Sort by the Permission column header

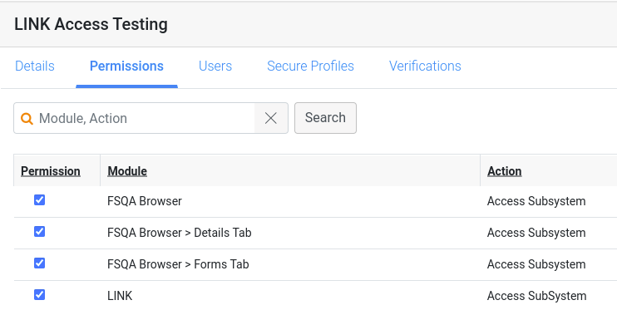coord(51,171)
